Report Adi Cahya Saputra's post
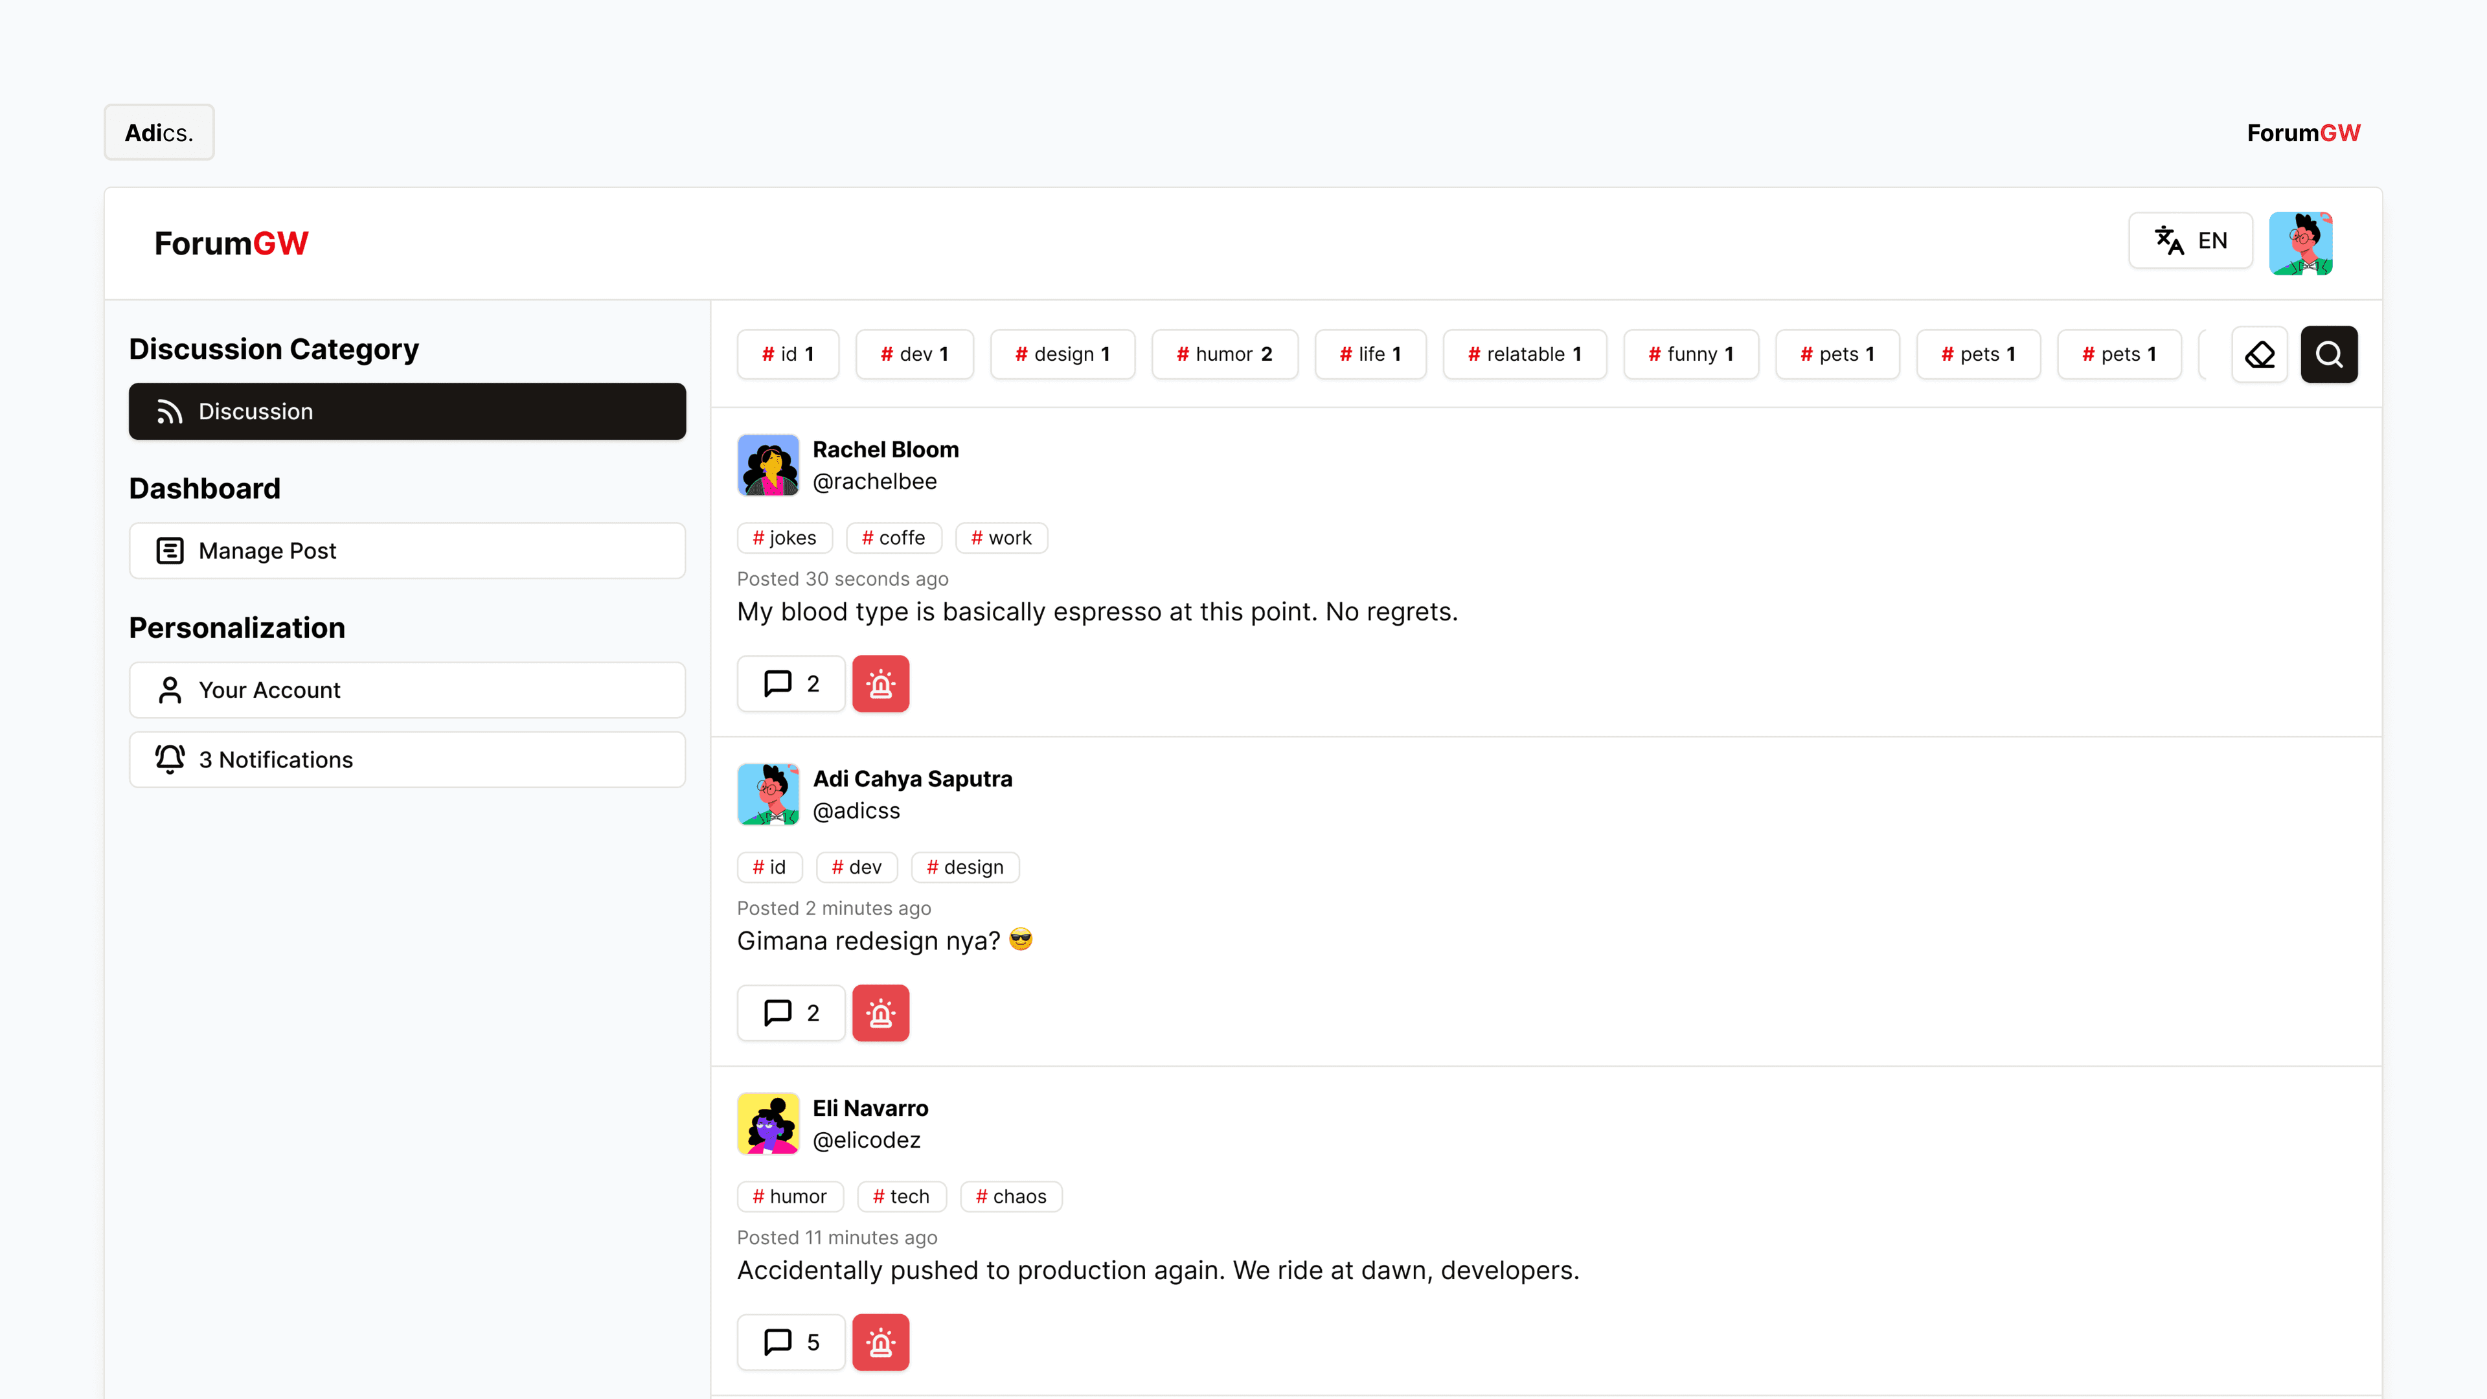Image resolution: width=2487 pixels, height=1399 pixels. pos(881,1013)
